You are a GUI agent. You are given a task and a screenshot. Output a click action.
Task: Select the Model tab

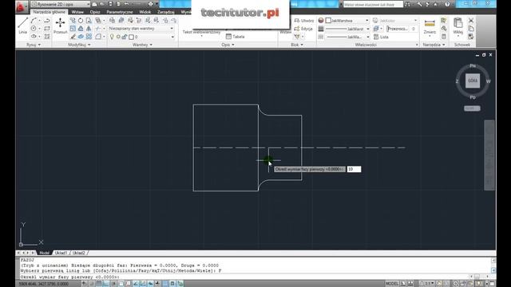pos(44,253)
